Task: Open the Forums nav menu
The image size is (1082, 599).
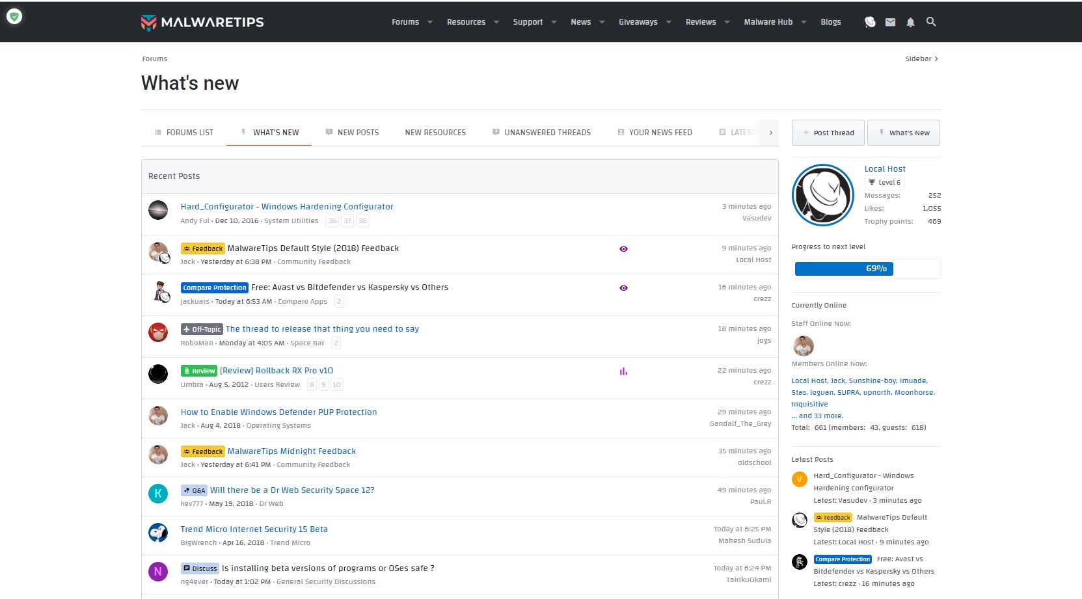Action: (405, 22)
